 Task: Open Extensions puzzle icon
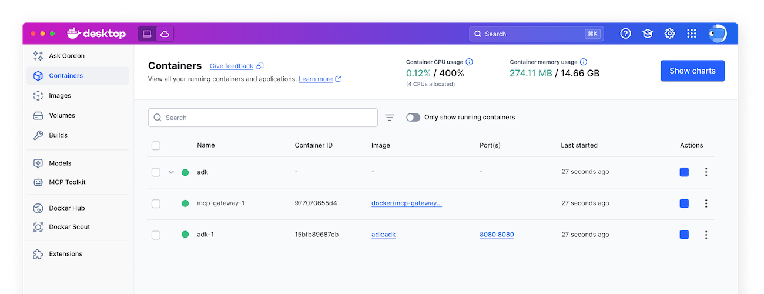[x=38, y=254]
